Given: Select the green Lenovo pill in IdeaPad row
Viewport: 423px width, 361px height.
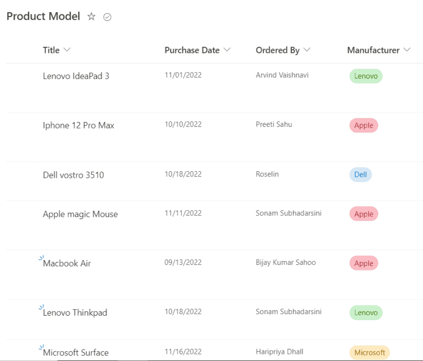Looking at the screenshot, I should coord(366,76).
